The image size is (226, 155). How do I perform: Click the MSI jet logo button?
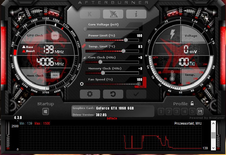(113, 14)
